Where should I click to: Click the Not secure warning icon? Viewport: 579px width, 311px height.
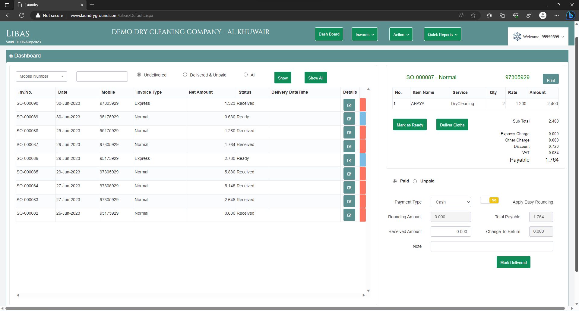[38, 15]
